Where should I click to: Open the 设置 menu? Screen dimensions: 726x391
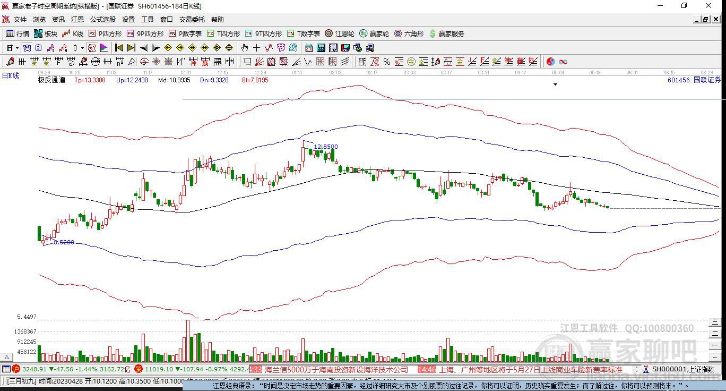(128, 20)
